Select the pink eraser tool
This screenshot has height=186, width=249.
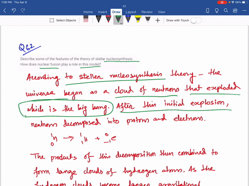pos(86,19)
